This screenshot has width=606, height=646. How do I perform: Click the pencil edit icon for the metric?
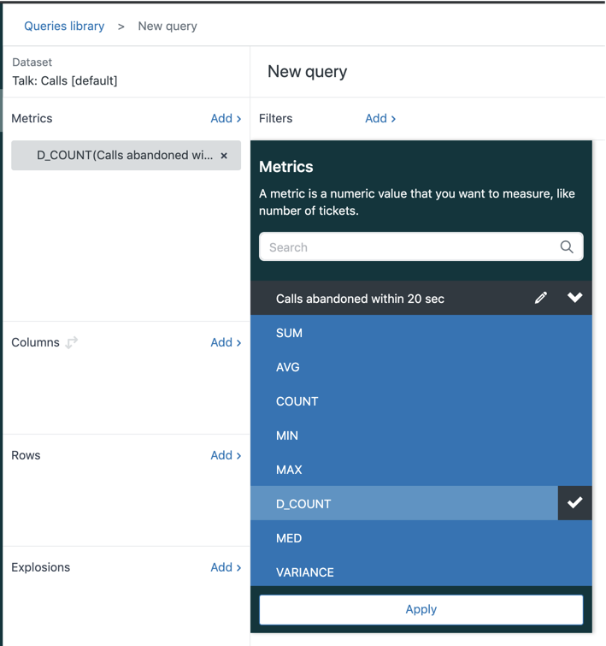click(541, 298)
